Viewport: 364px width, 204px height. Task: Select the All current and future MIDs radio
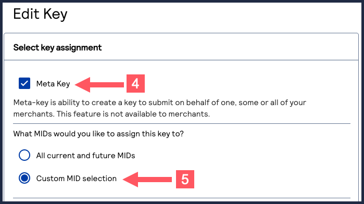point(24,155)
